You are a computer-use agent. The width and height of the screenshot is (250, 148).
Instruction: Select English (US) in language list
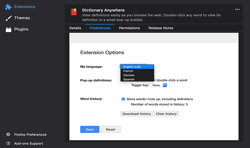[137, 67]
